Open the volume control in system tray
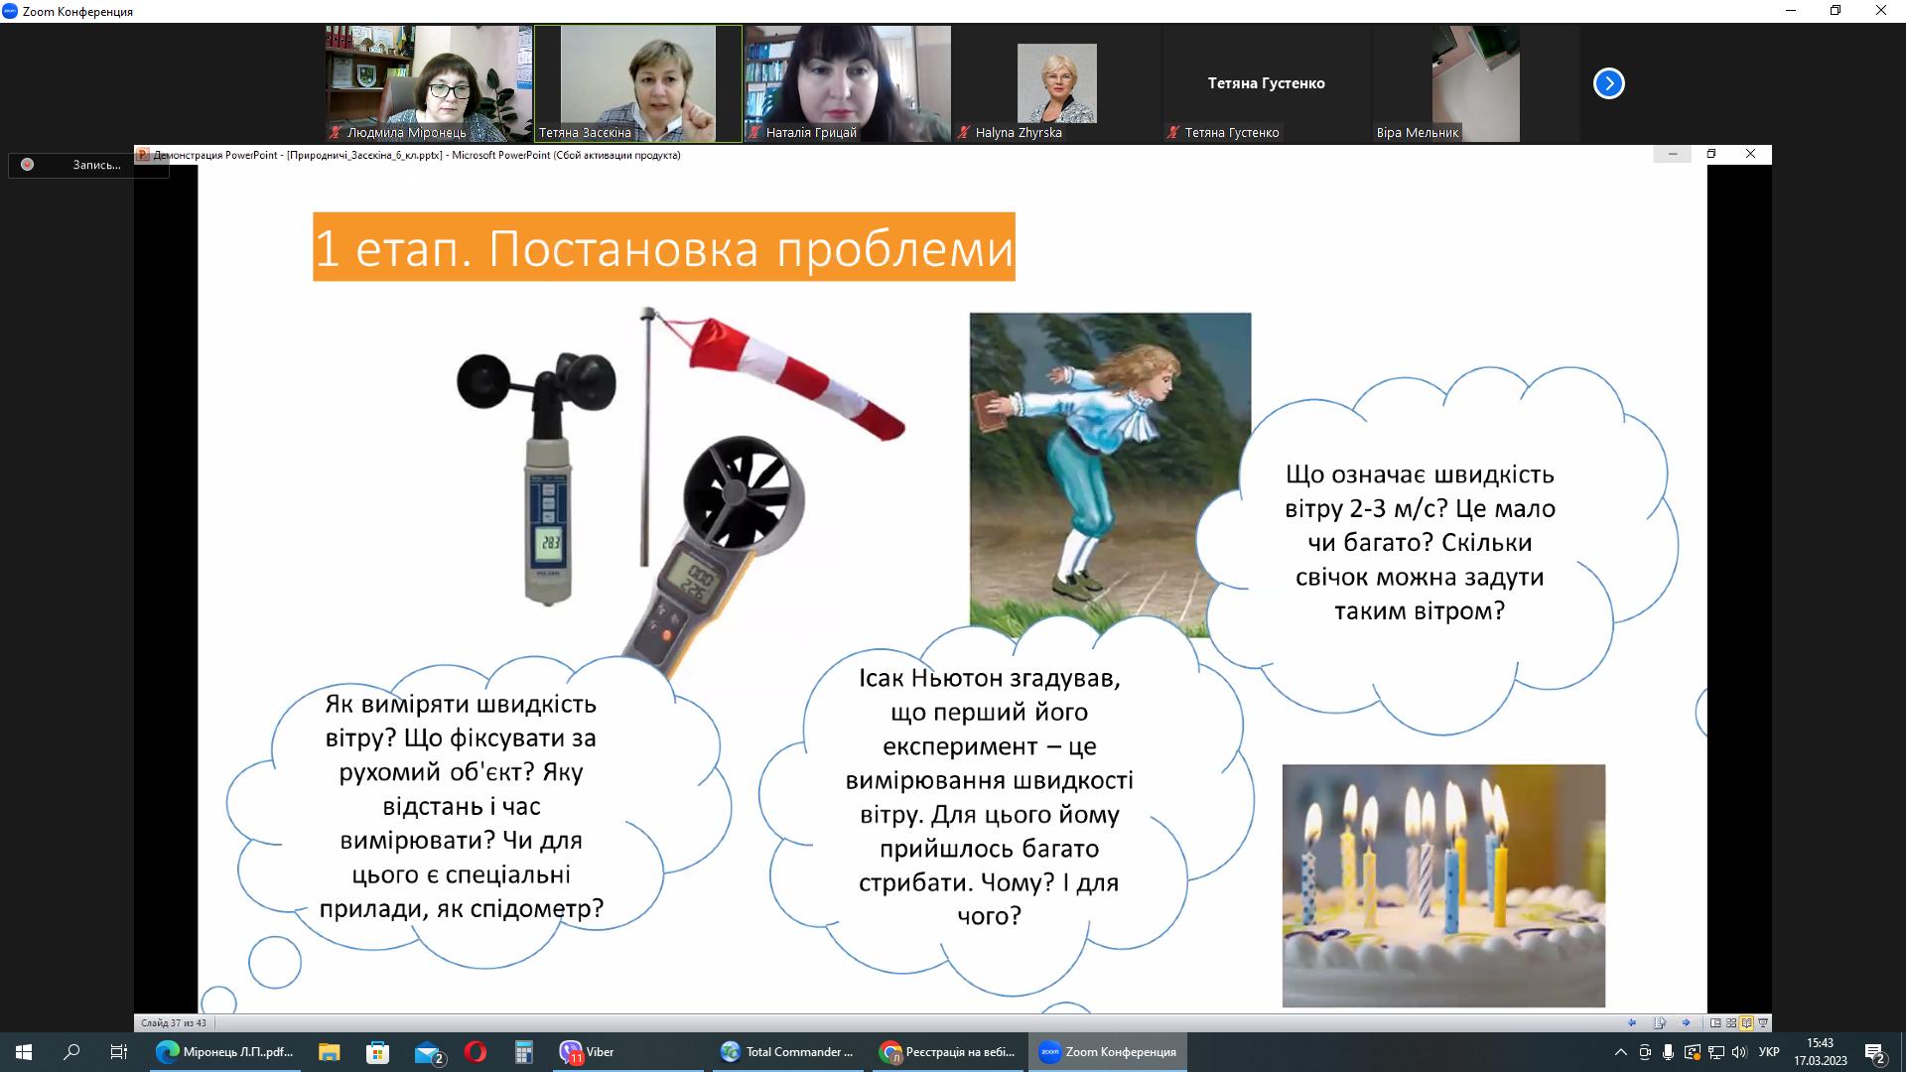The width and height of the screenshot is (1906, 1072). (x=1738, y=1052)
